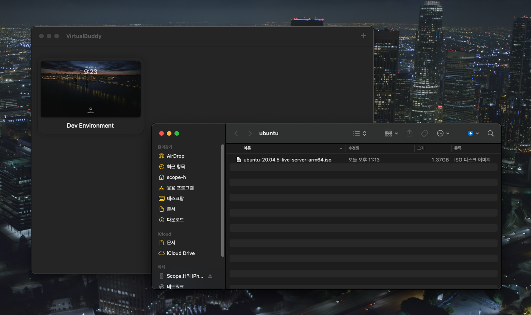Image resolution: width=531 pixels, height=315 pixels.
Task: Click the 위치 section header in sidebar
Action: point(161,267)
